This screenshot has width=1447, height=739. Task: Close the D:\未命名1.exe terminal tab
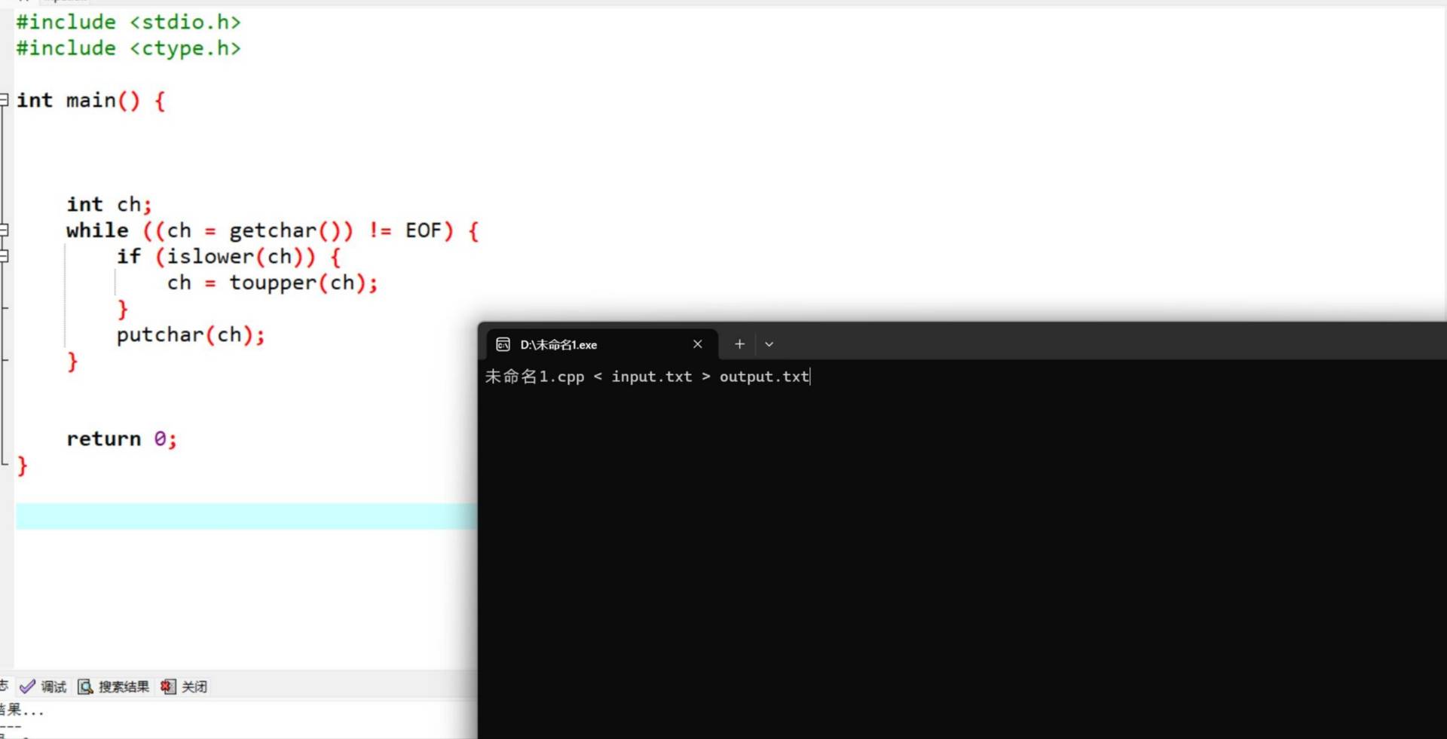point(698,344)
